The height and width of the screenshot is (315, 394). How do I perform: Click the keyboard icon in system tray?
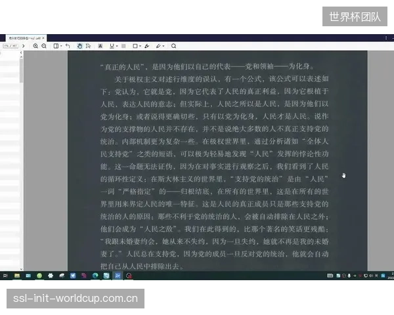pyautogui.click(x=330, y=276)
